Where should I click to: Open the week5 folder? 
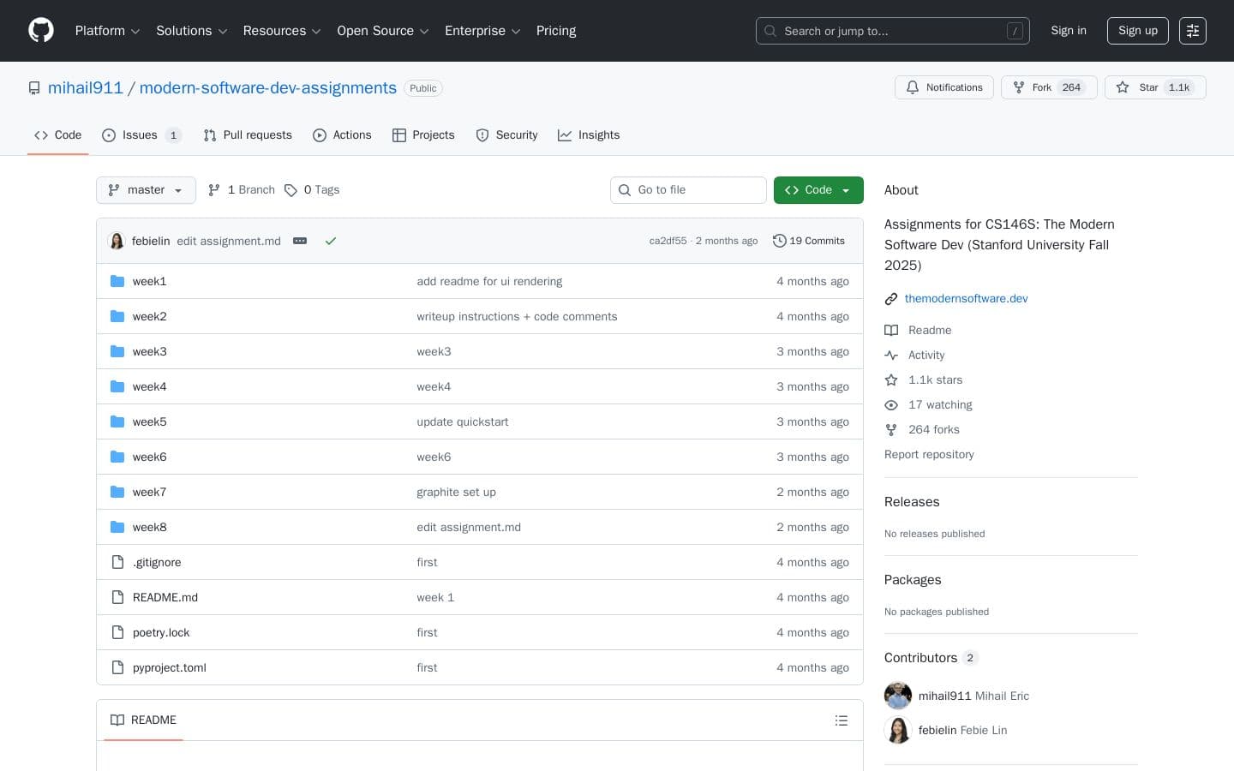pyautogui.click(x=149, y=422)
